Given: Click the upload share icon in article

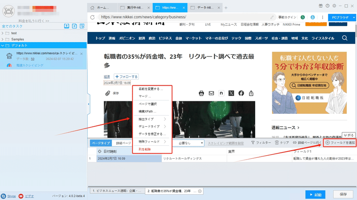Looking at the screenshot, I should [x=251, y=93].
